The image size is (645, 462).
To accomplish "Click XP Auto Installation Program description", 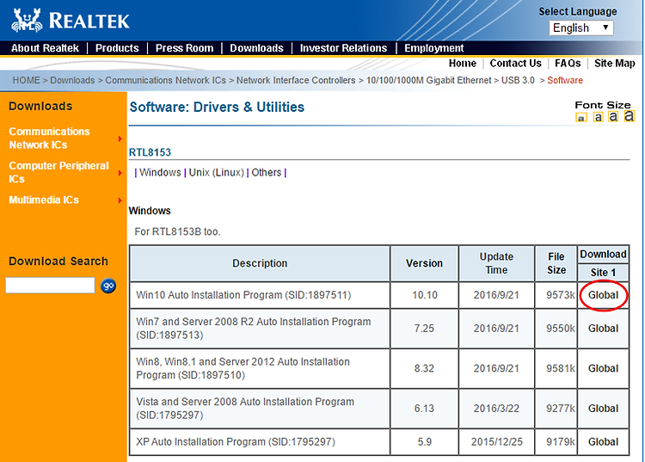I will click(x=236, y=441).
